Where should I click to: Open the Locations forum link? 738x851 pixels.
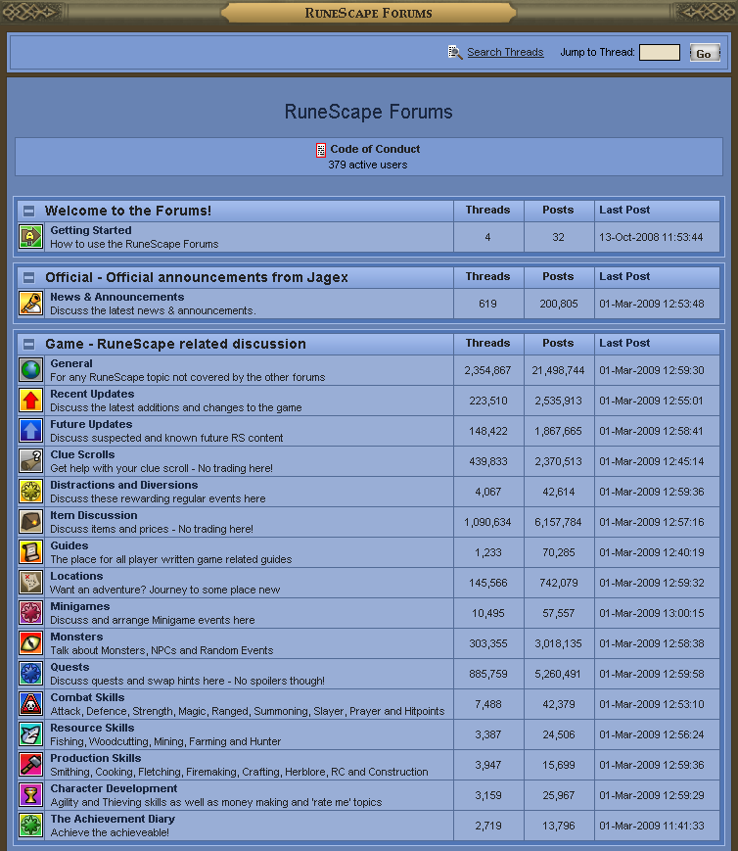(x=76, y=577)
